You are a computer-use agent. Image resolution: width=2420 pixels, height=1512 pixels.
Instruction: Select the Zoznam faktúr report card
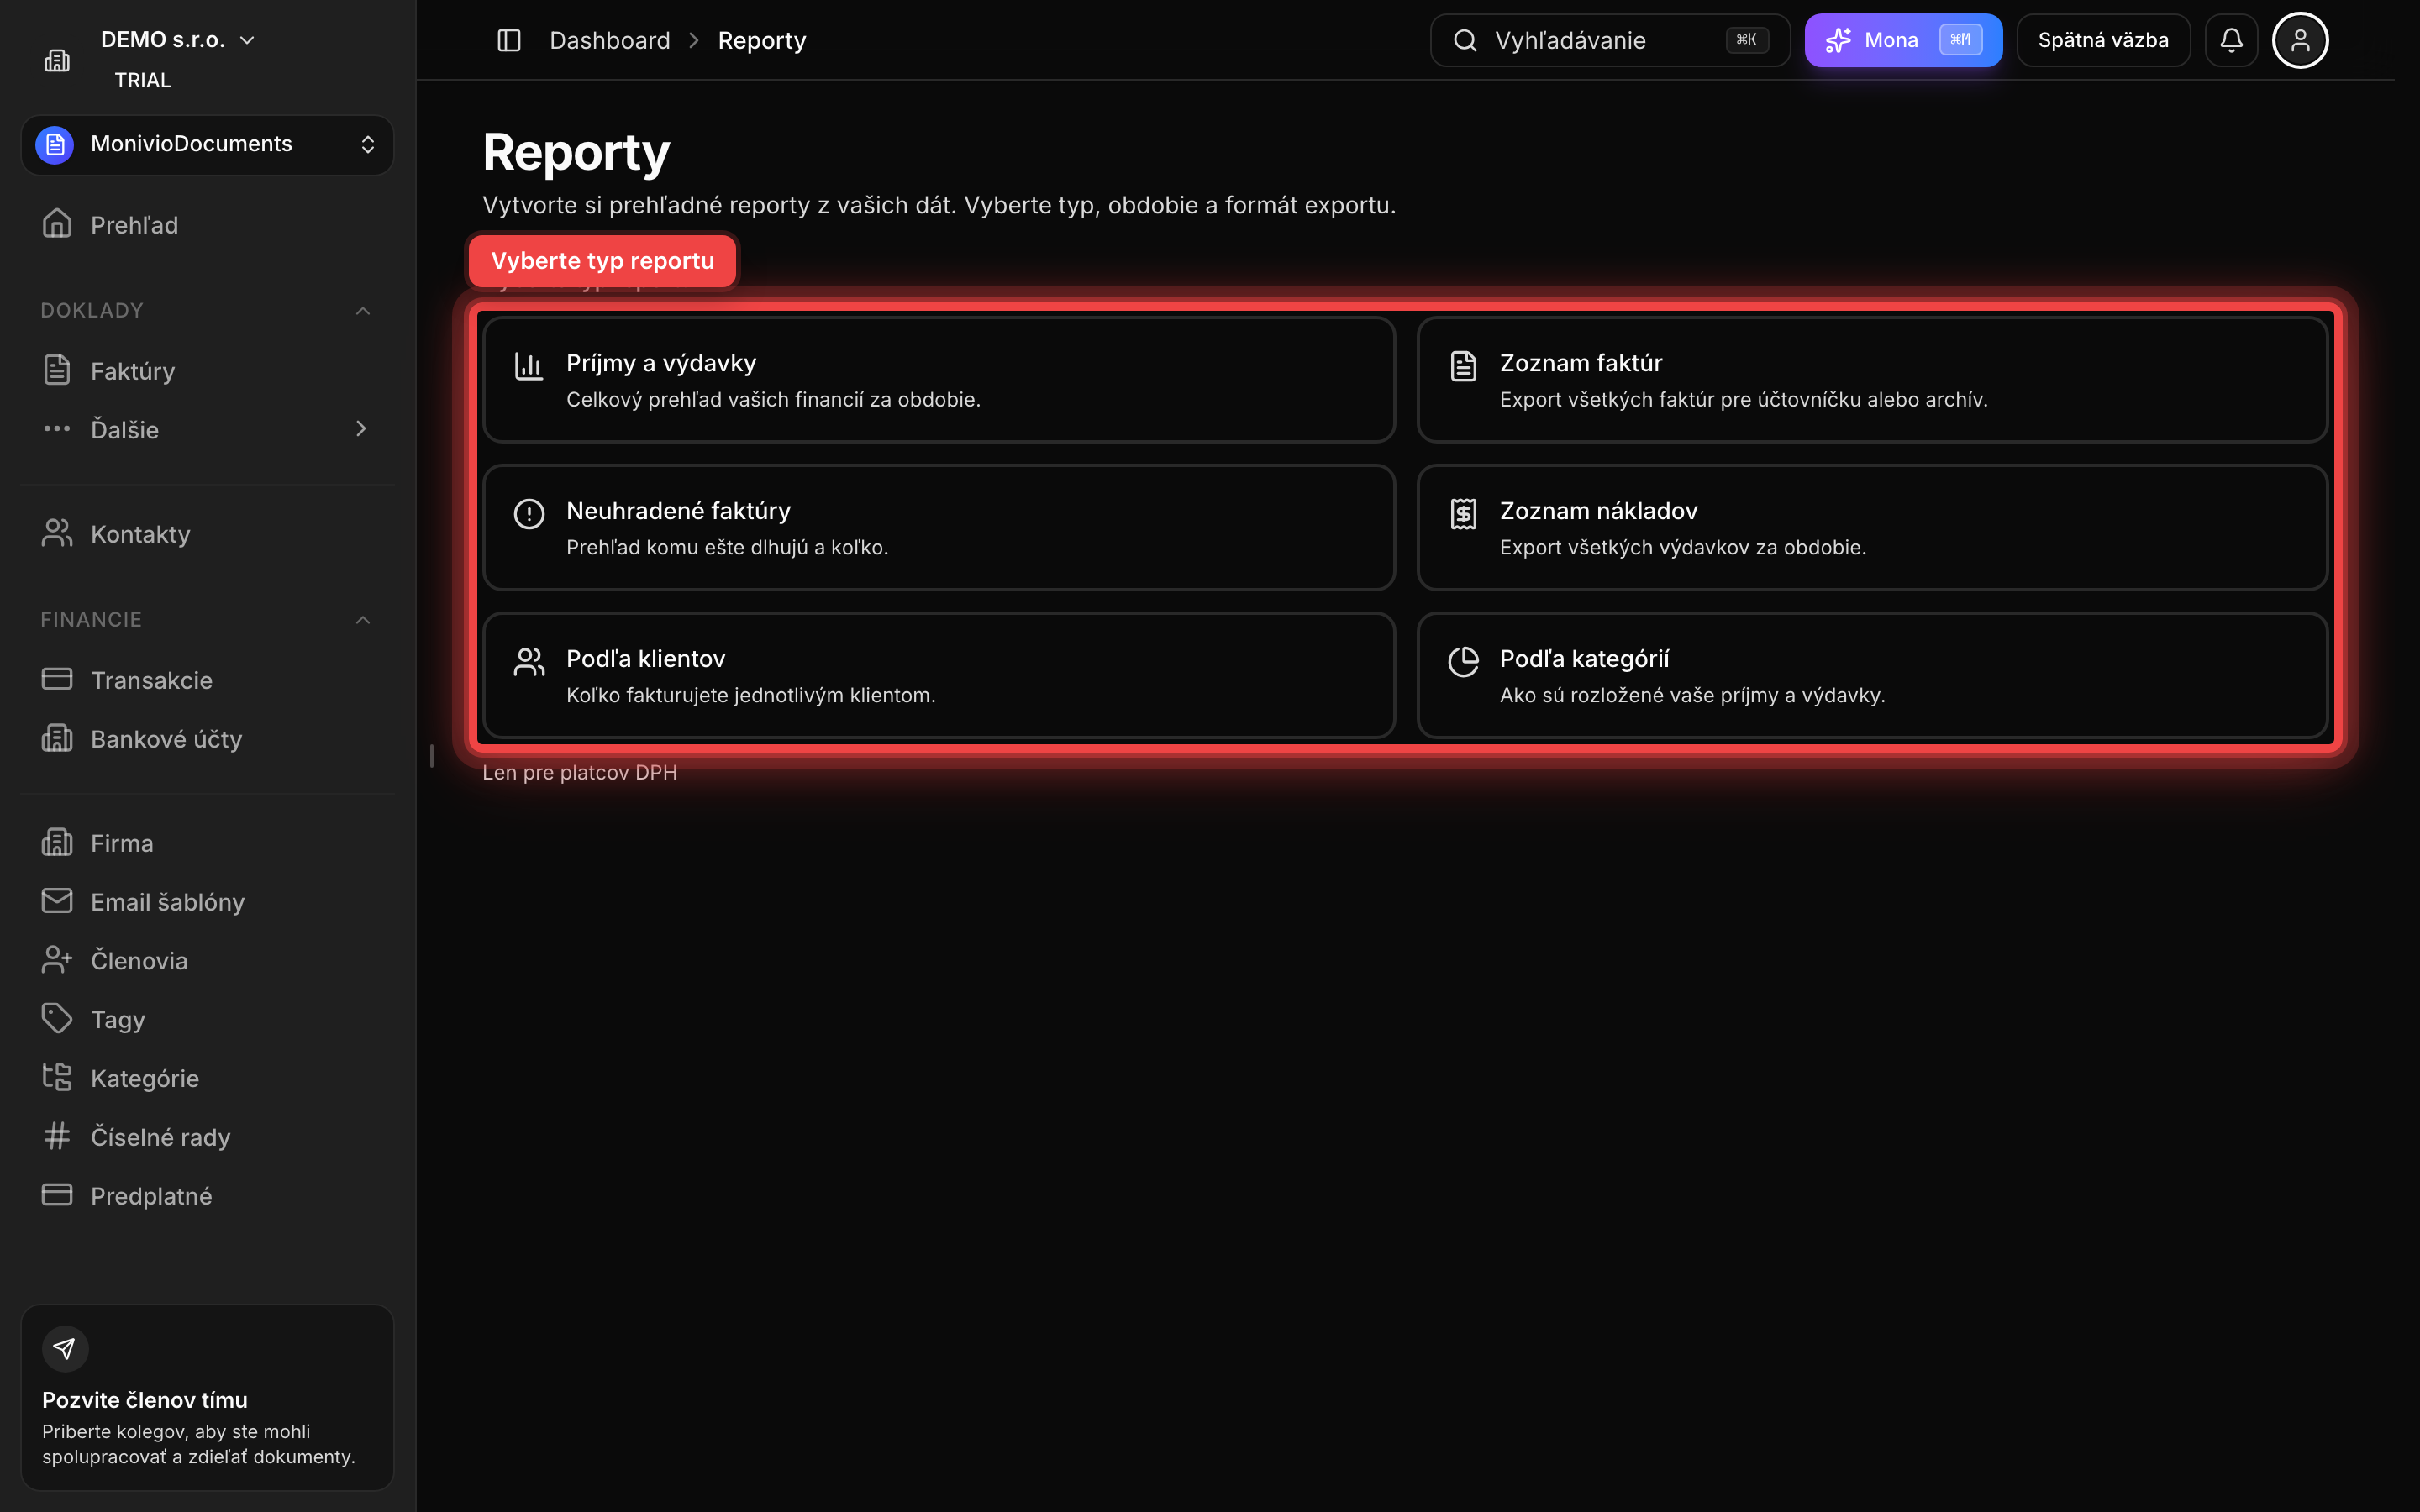1872,379
